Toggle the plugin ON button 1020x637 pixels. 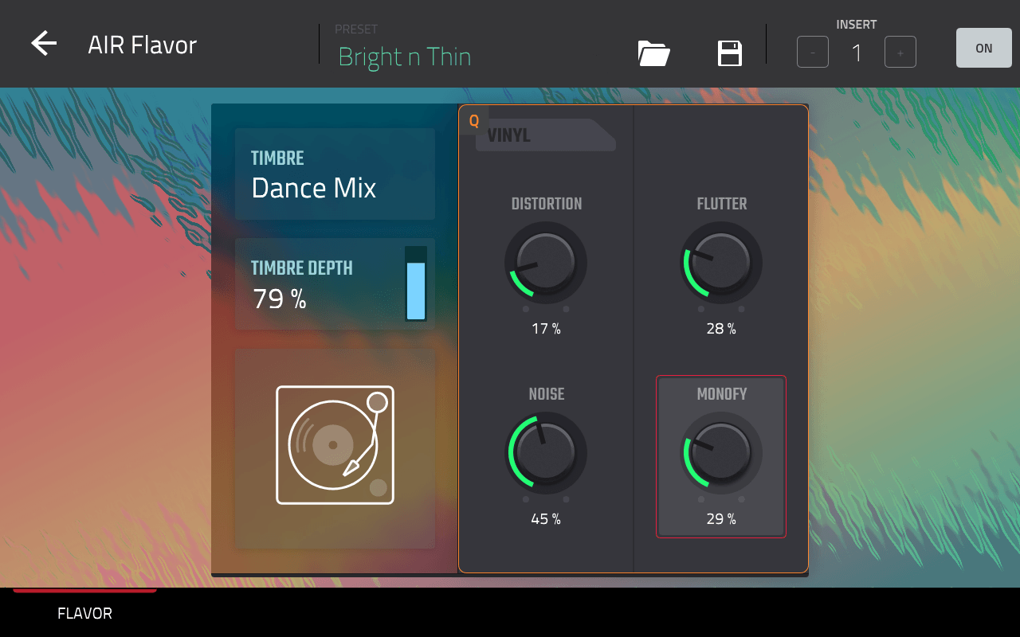(983, 49)
